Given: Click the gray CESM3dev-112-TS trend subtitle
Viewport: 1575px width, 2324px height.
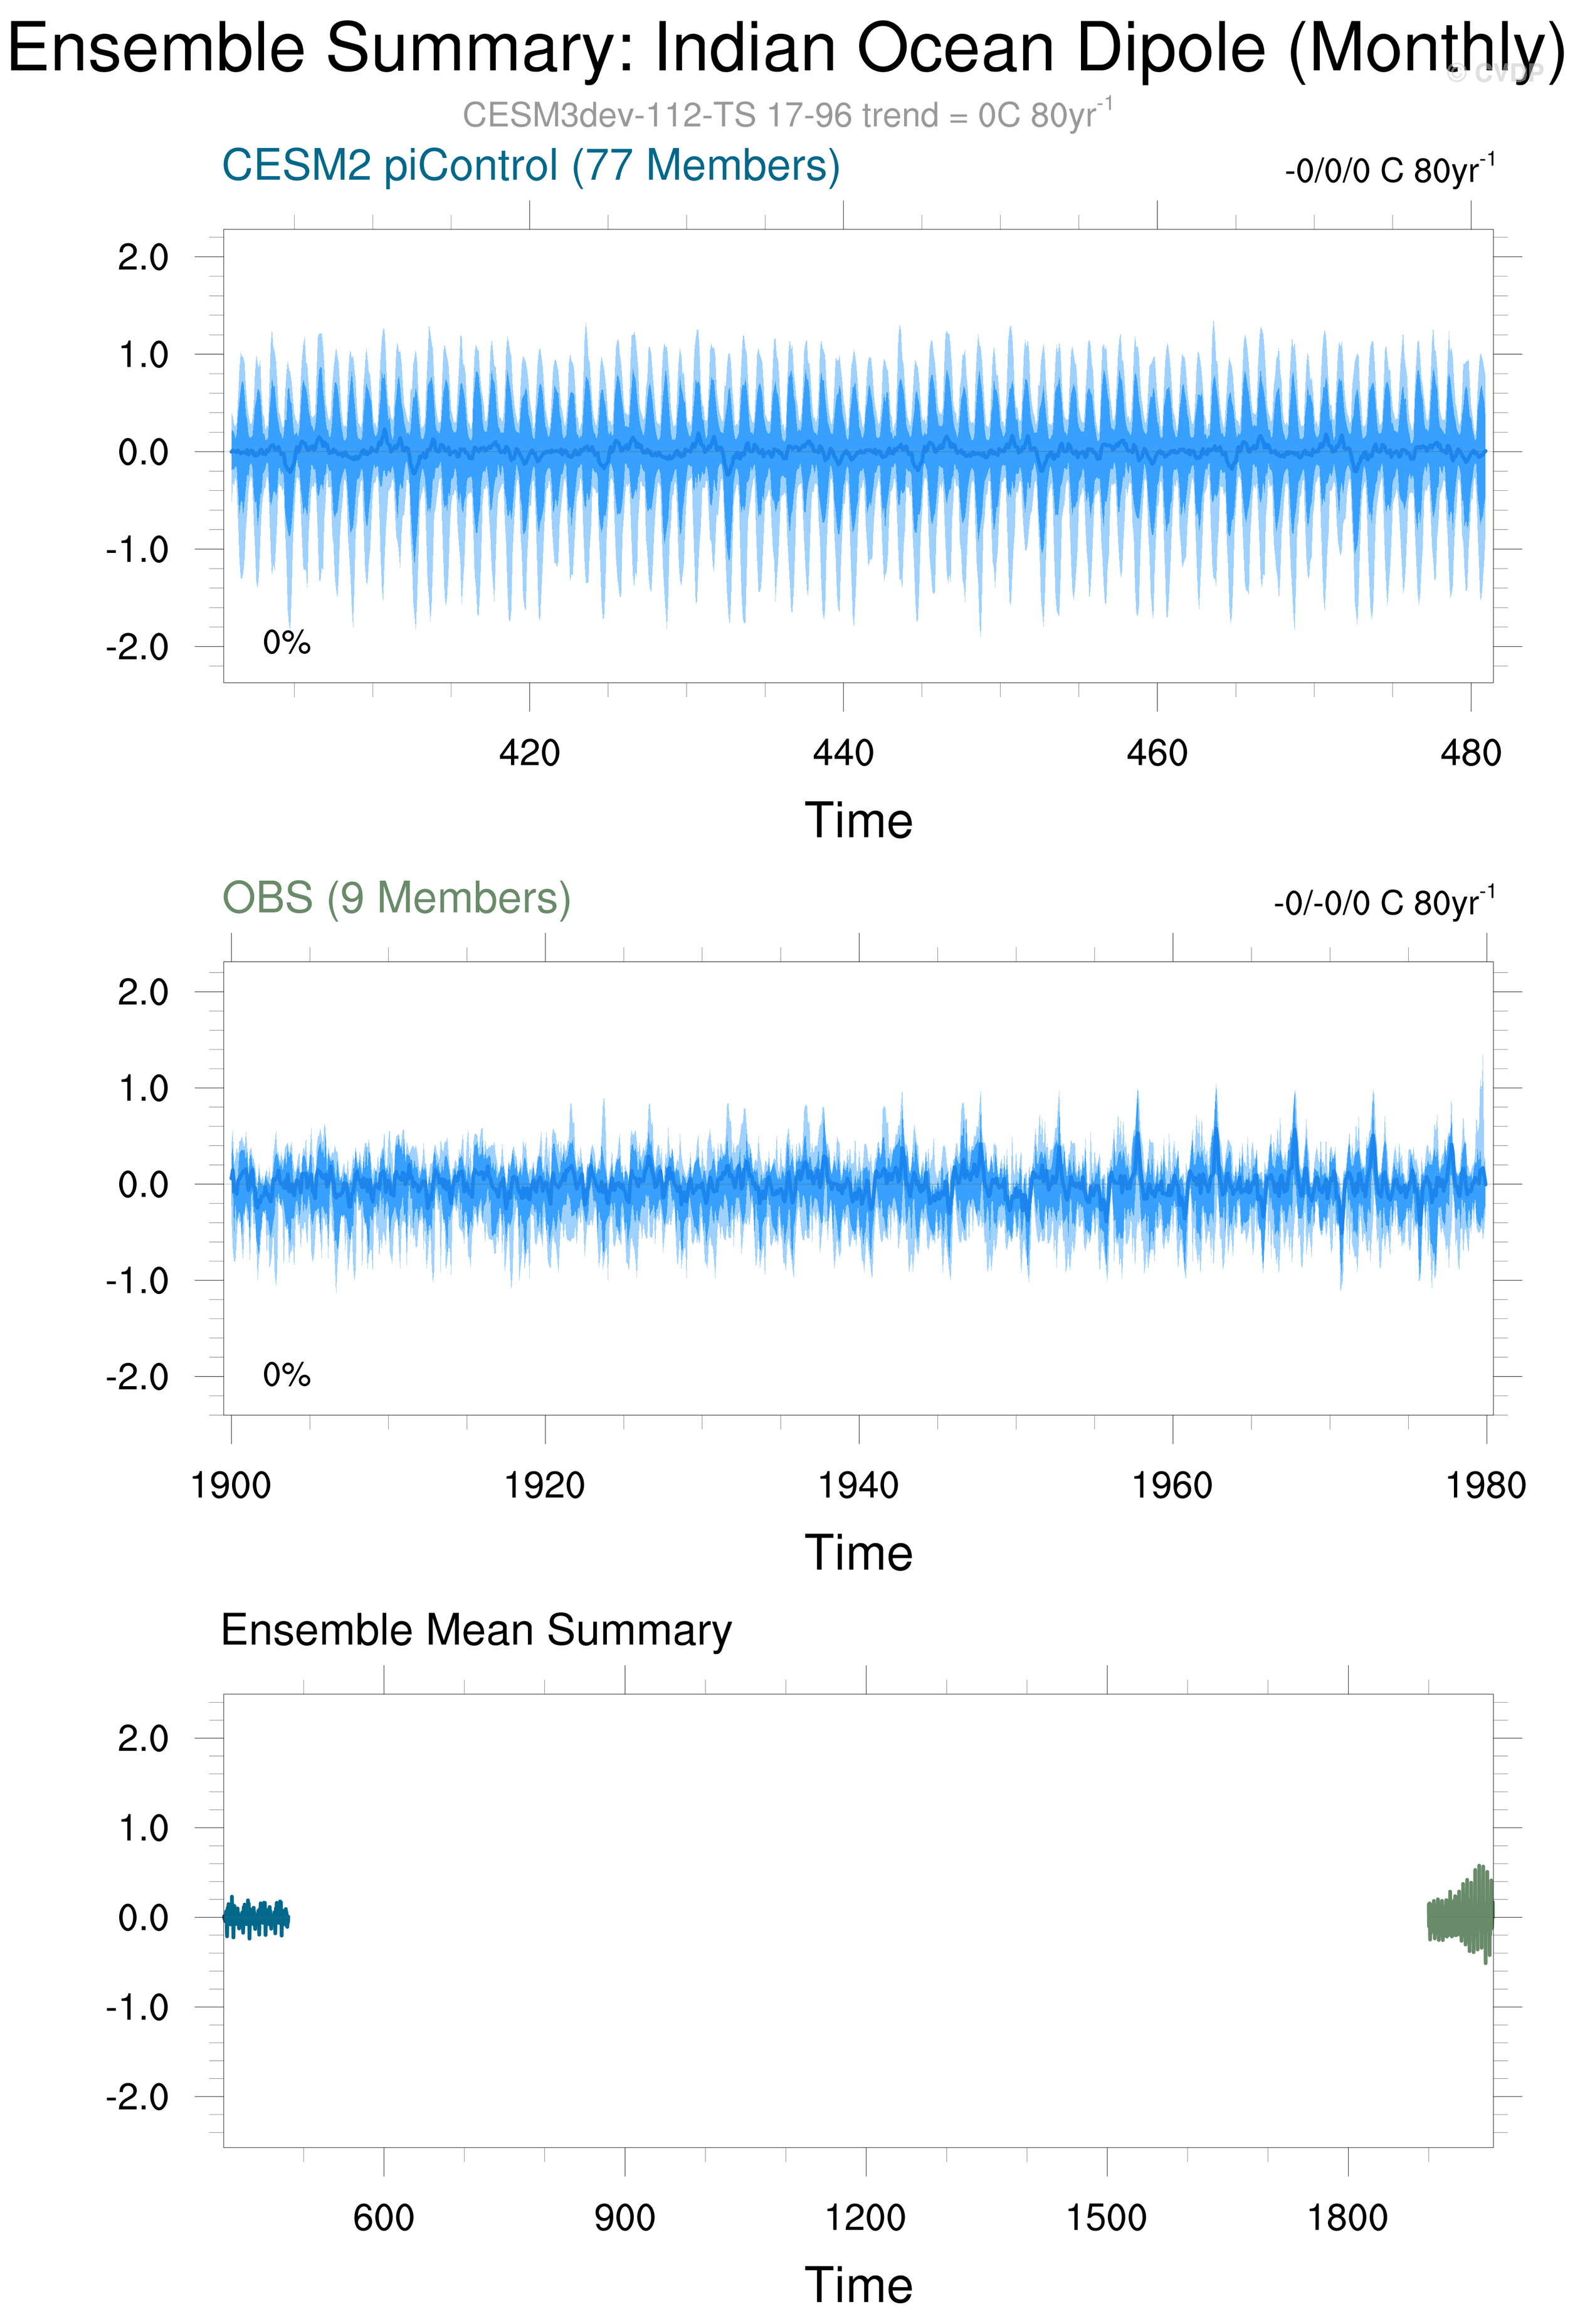Looking at the screenshot, I should point(787,115).
